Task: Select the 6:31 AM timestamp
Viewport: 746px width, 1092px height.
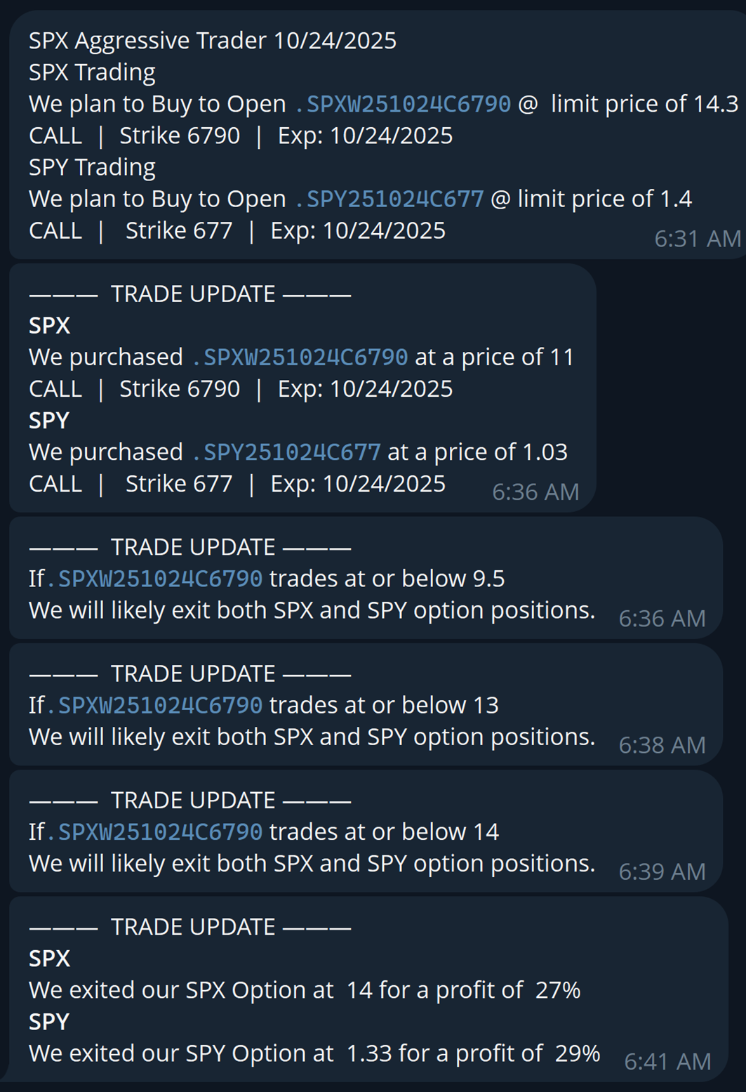Action: pos(698,239)
